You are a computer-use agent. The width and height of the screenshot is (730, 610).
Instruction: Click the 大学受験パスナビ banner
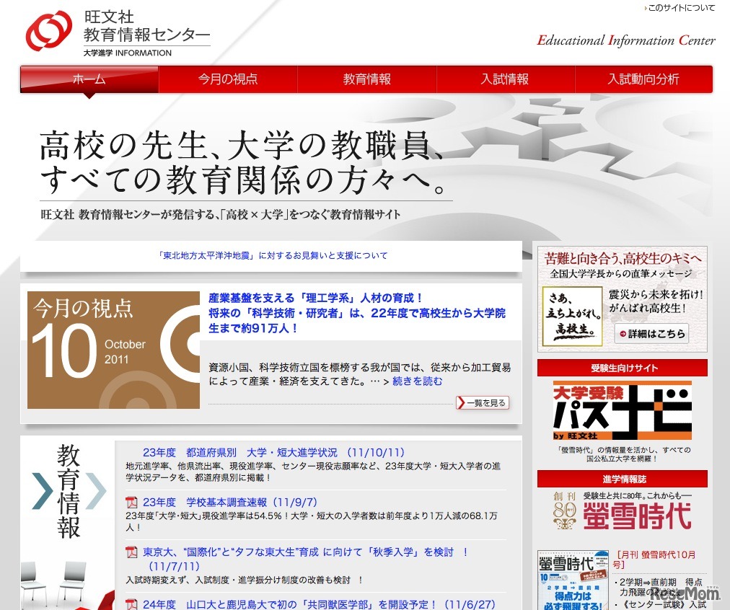tap(623, 410)
